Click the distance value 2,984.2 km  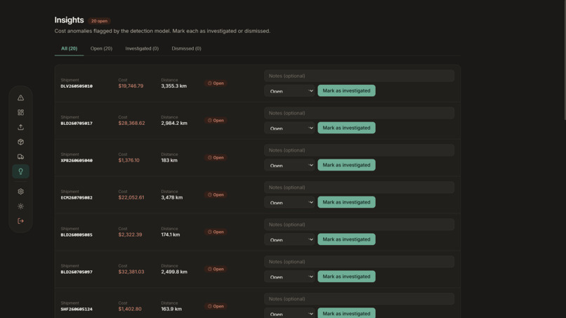tap(174, 123)
